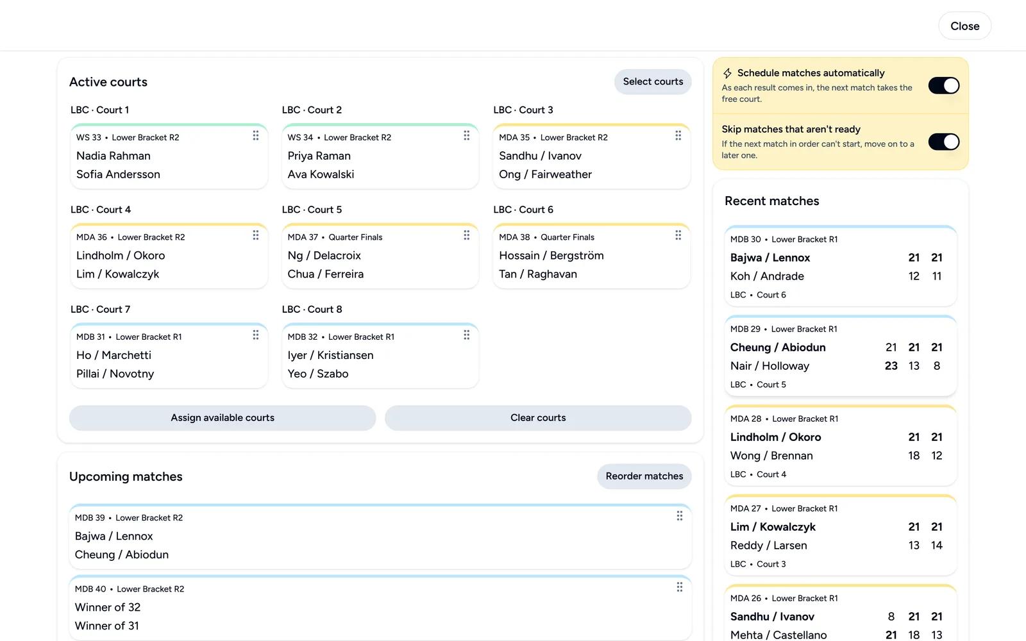The height and width of the screenshot is (641, 1026).
Task: Disable Schedule matches automatically toggle
Action: pyautogui.click(x=944, y=85)
